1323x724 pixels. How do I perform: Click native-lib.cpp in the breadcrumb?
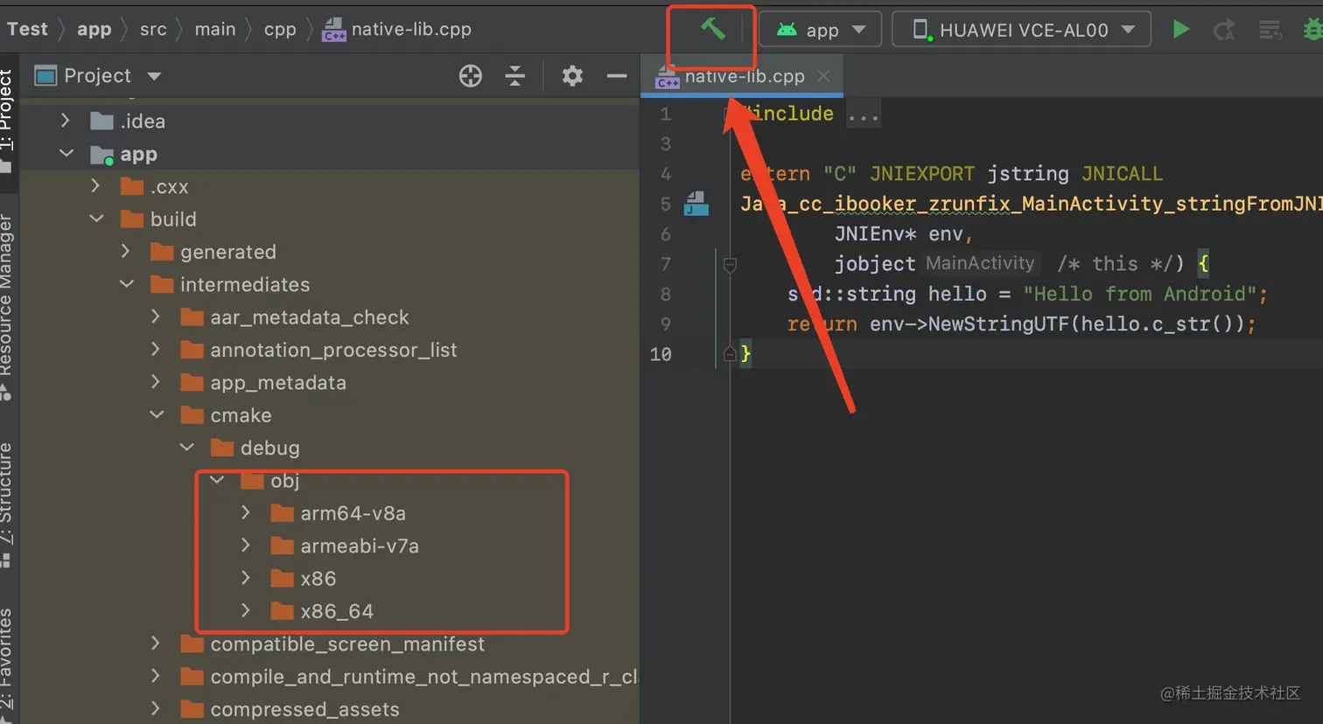397,29
